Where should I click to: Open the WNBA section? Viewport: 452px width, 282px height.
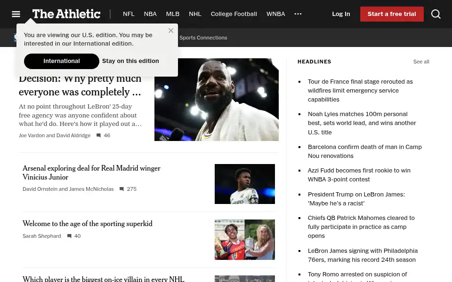click(275, 14)
